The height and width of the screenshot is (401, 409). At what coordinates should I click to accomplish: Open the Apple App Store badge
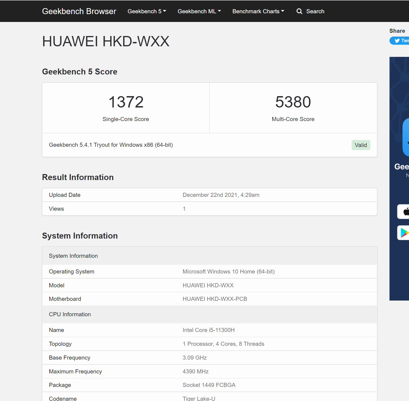(404, 211)
